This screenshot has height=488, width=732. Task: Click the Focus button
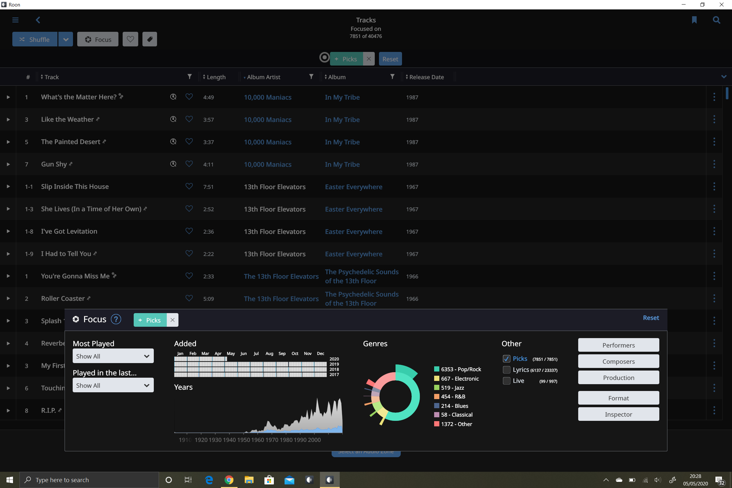98,39
